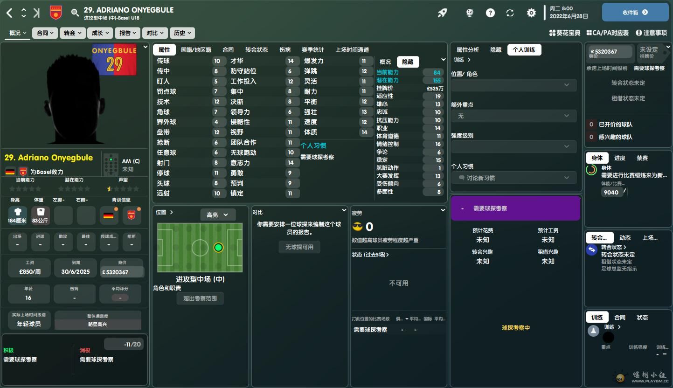Click the 收件箱 button
The height and width of the screenshot is (388, 673).
[x=635, y=13]
